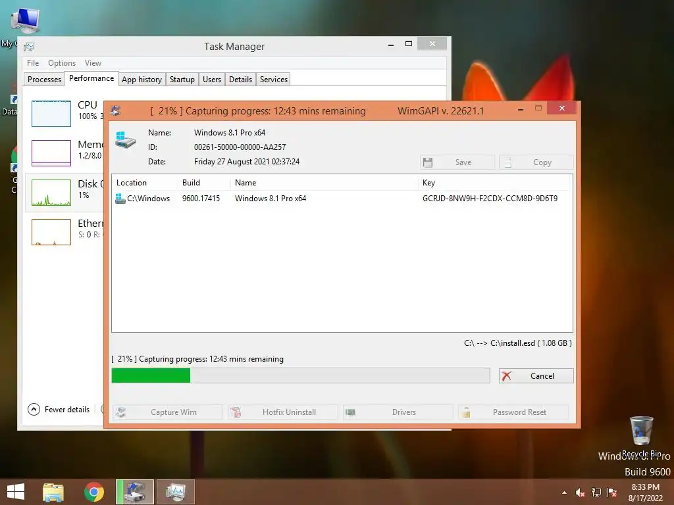Maximize the Task Manager window
Image resolution: width=674 pixels, height=505 pixels.
click(x=409, y=44)
